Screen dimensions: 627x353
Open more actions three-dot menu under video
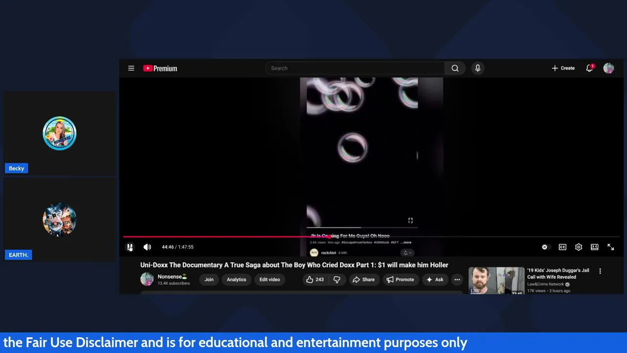coord(457,279)
